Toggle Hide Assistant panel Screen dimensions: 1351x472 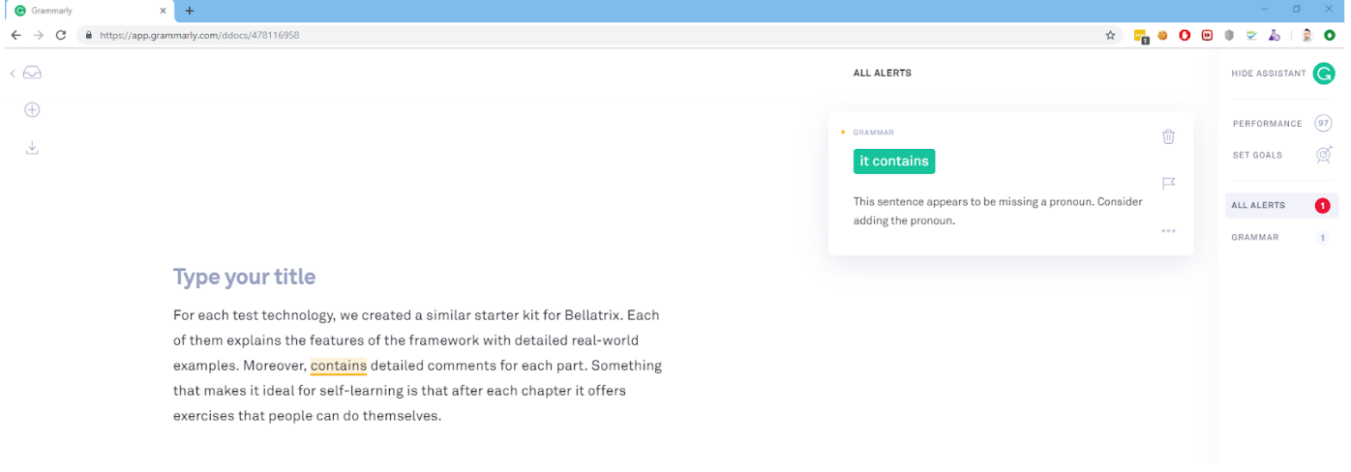(x=1268, y=74)
